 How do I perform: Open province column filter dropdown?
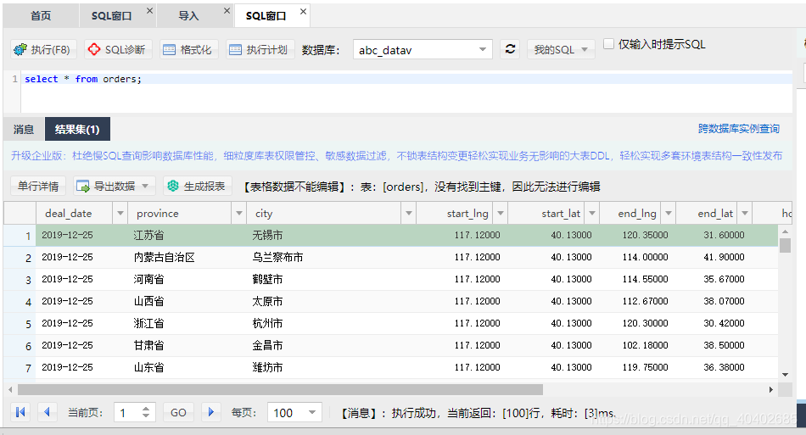pos(239,213)
